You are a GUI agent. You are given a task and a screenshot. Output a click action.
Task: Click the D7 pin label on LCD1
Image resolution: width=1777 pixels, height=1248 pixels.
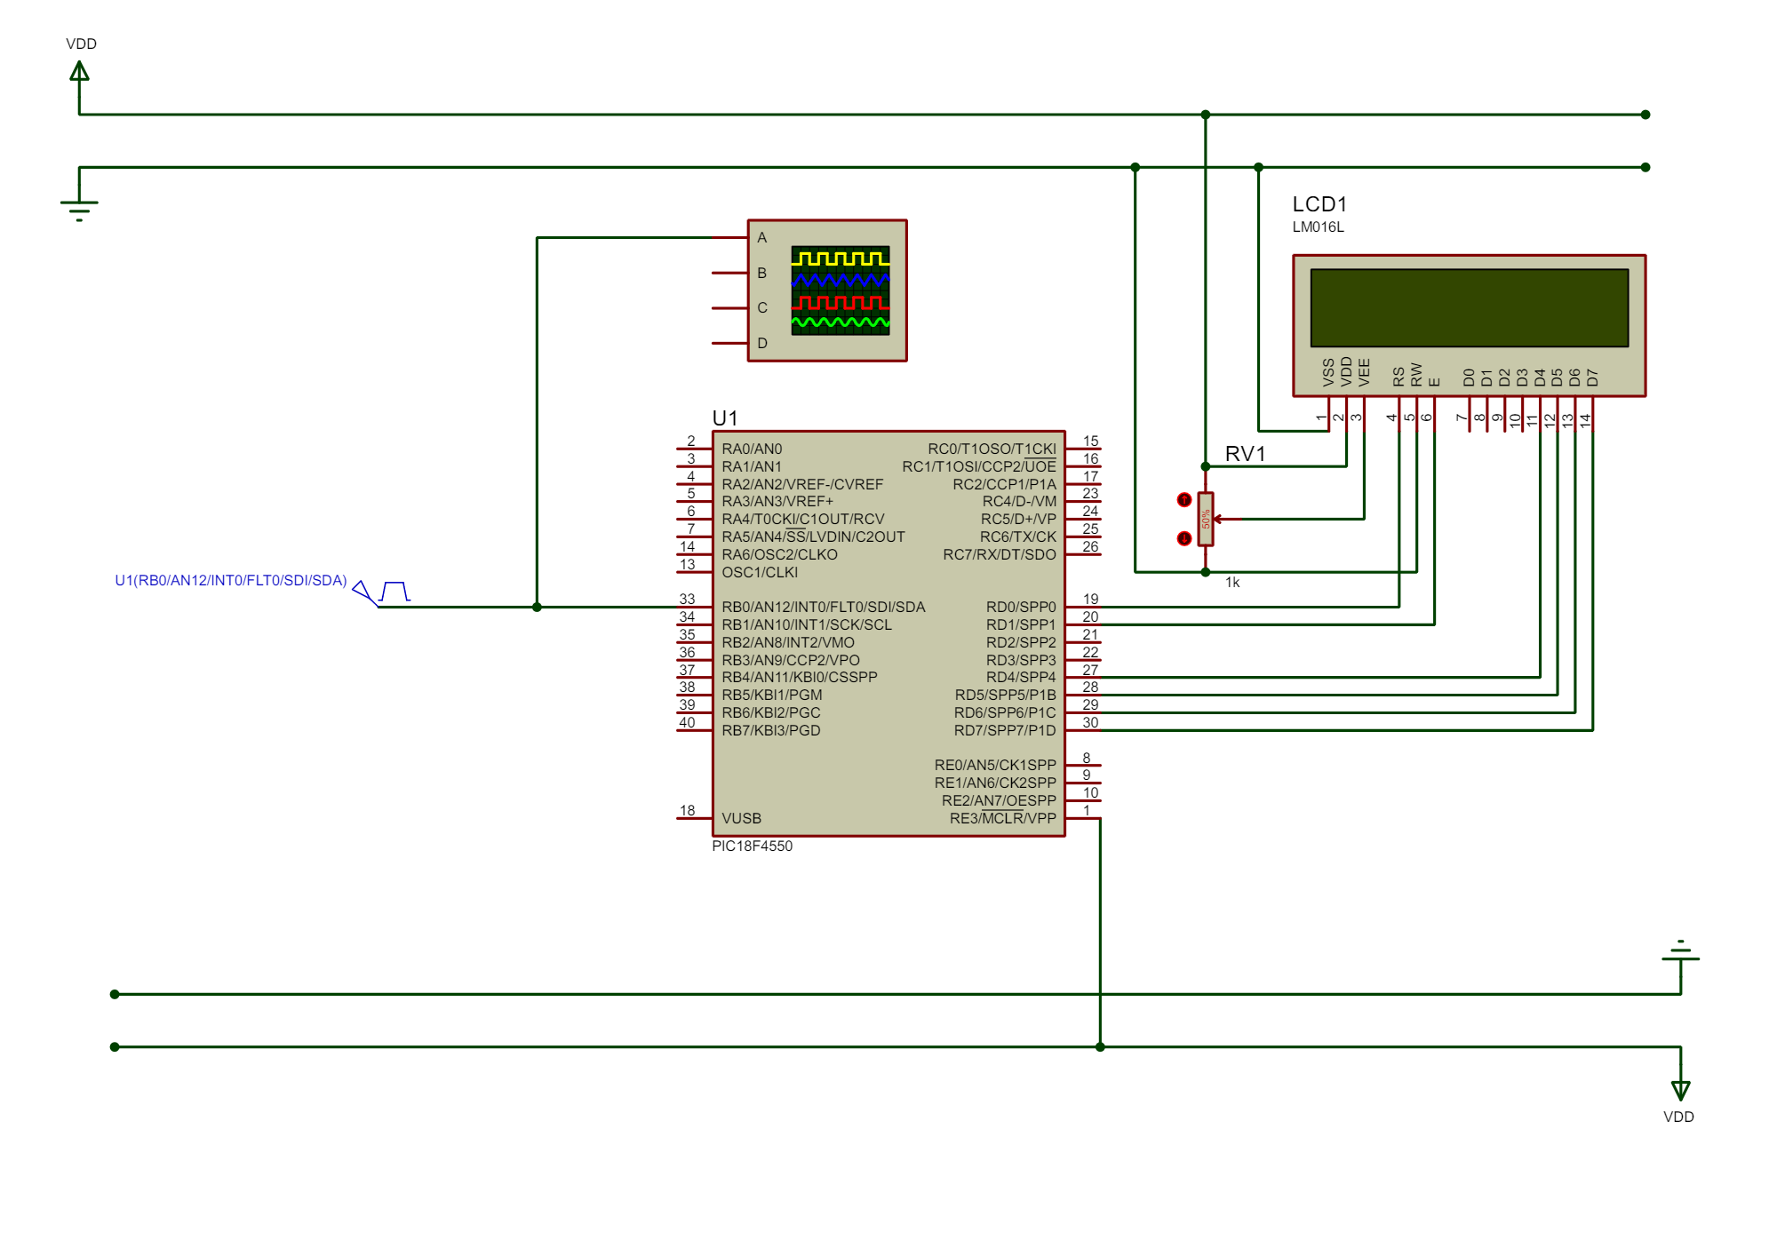click(1592, 378)
